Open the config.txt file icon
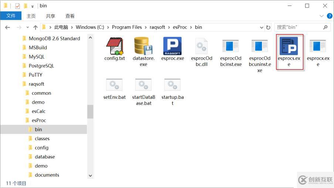This screenshot has height=188, width=334. 114,46
